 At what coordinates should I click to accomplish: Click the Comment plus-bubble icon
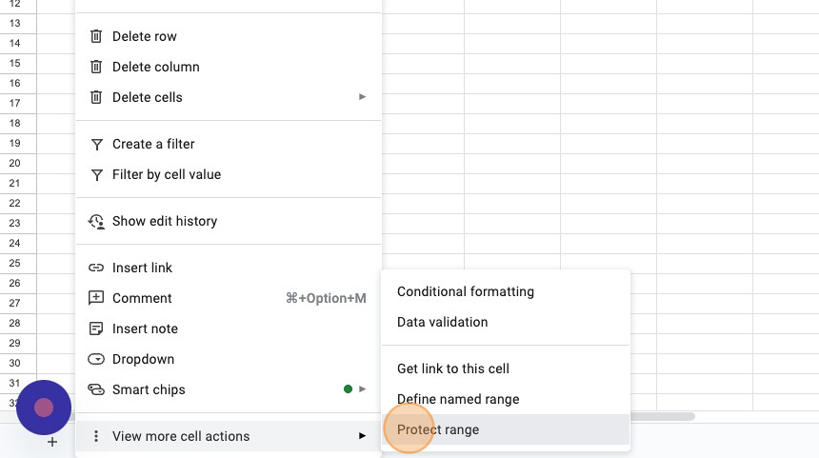[x=96, y=298]
